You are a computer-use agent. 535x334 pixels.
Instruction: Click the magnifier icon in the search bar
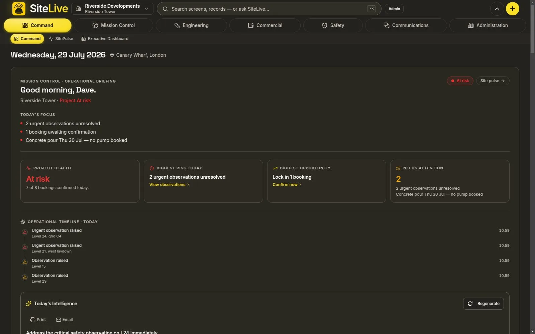(165, 9)
